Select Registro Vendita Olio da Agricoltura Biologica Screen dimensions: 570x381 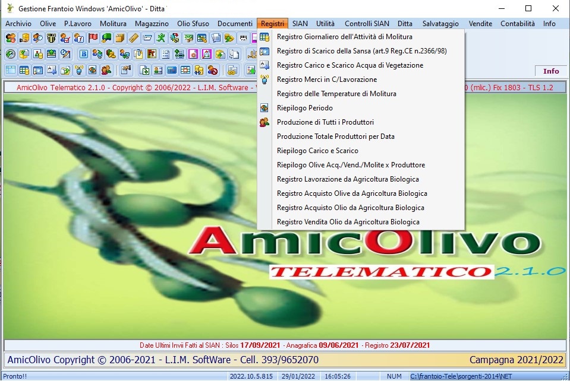point(361,222)
